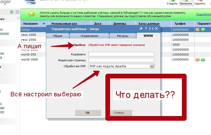Expand the sidebar with green plus icon
211x135 pixels.
click(x=11, y=12)
